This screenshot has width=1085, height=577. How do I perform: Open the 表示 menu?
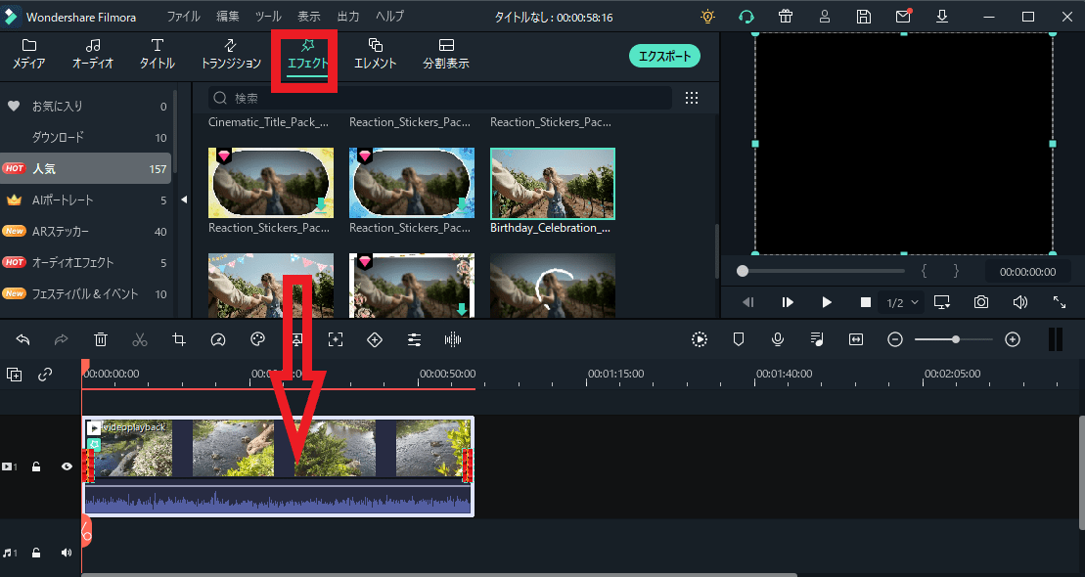[x=308, y=17]
